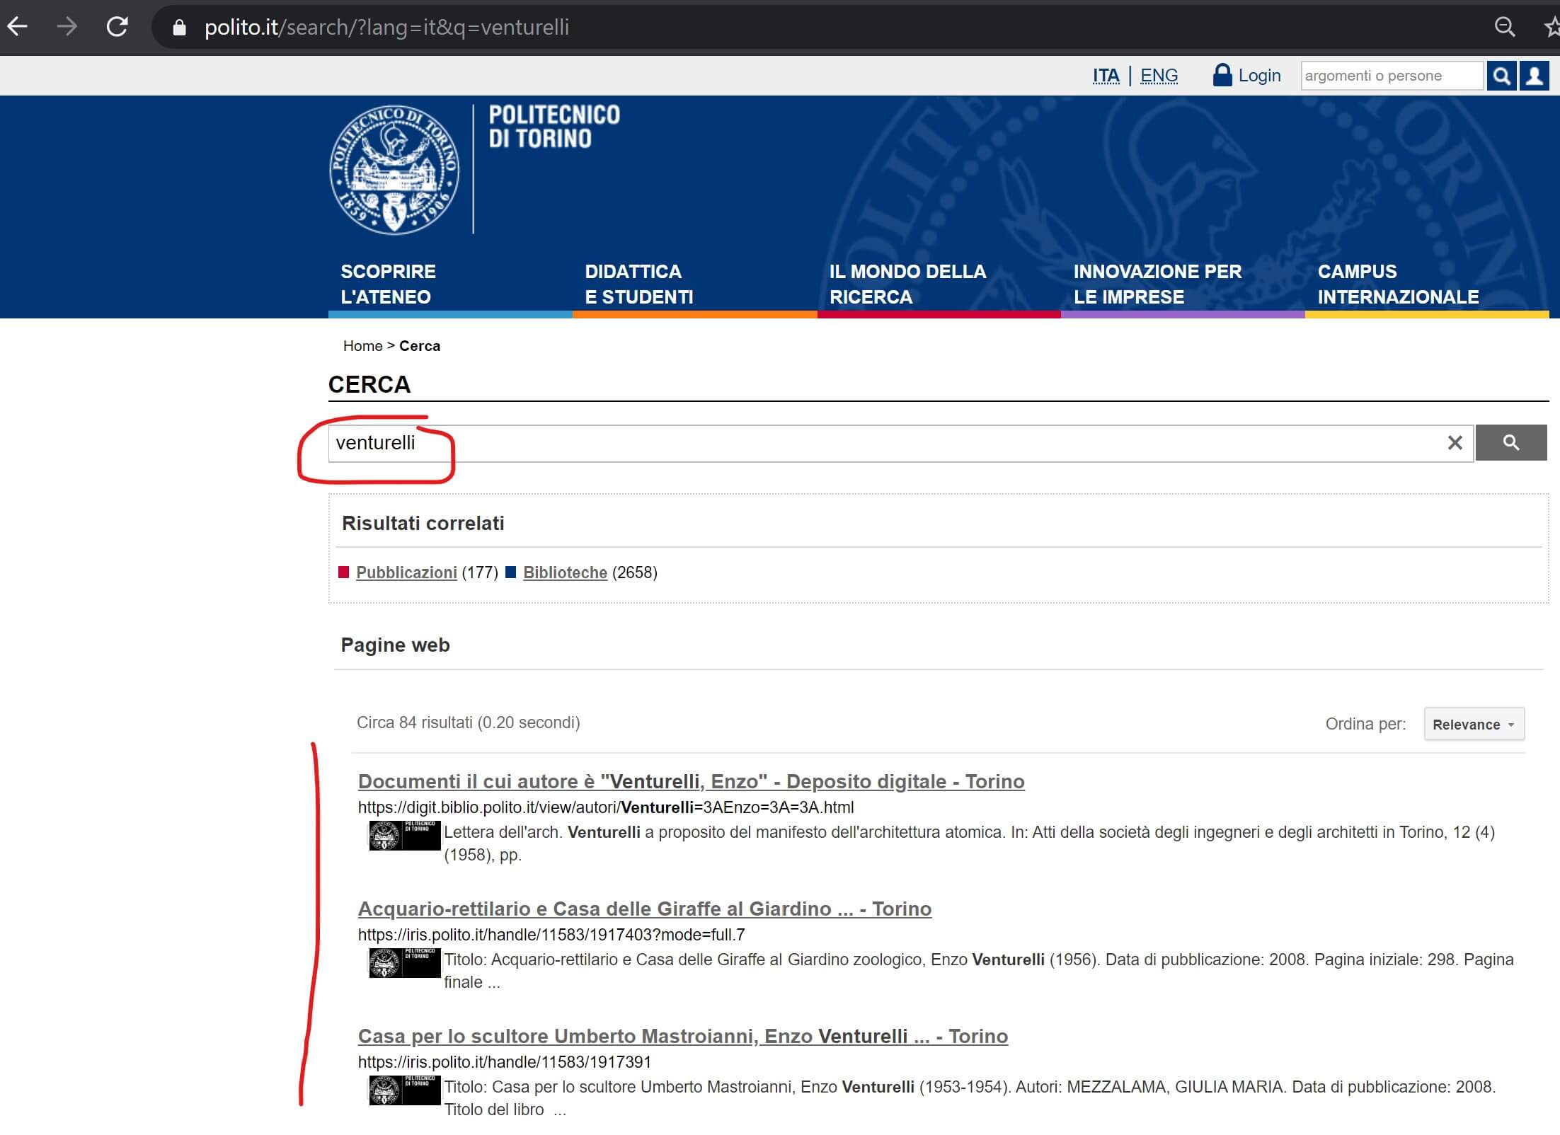The image size is (1560, 1135).
Task: Click the zoom magnifier icon in address bar
Action: tap(1504, 27)
